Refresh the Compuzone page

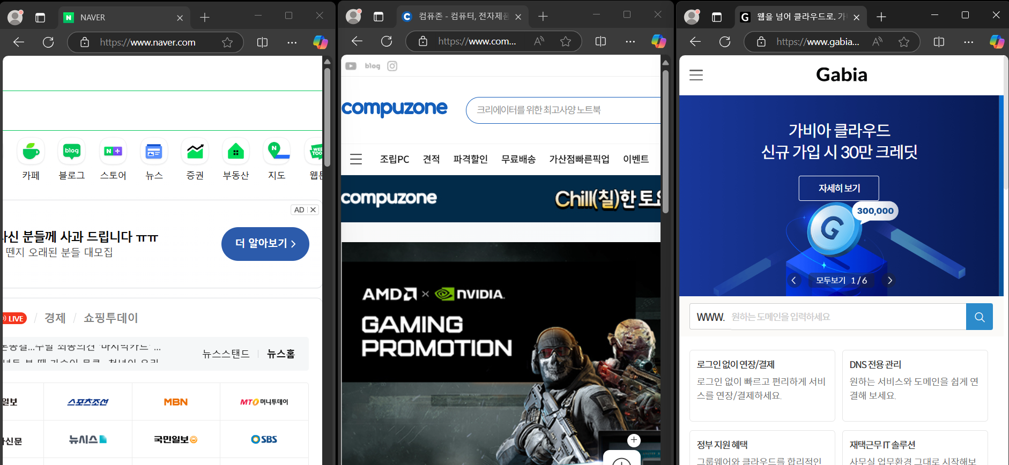tap(387, 41)
